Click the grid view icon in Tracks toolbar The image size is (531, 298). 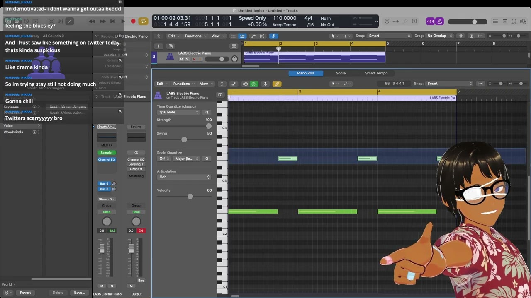pos(234,36)
